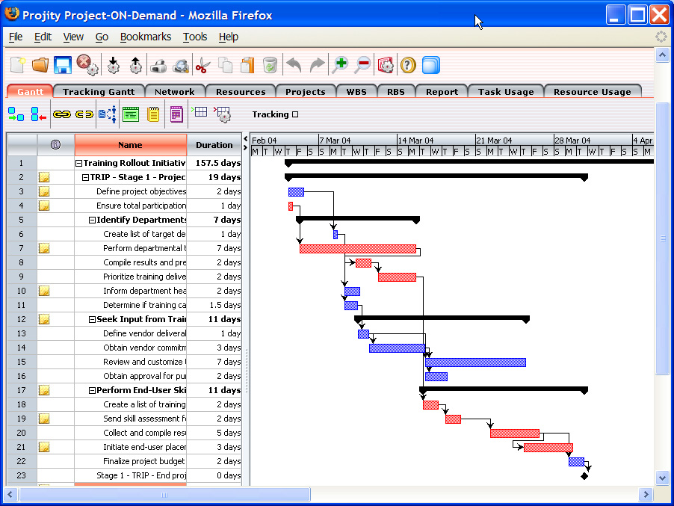Click the horizontal scrollbar right arrow
The image size is (674, 506).
point(645,494)
